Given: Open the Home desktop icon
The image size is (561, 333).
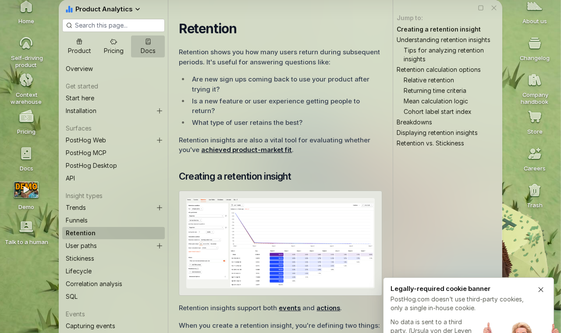Looking at the screenshot, I should tap(26, 12).
